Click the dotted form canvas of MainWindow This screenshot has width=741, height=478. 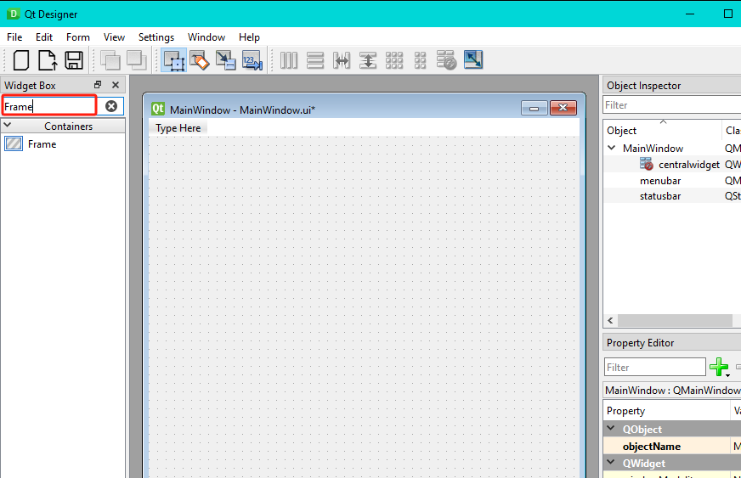pyautogui.click(x=364, y=307)
